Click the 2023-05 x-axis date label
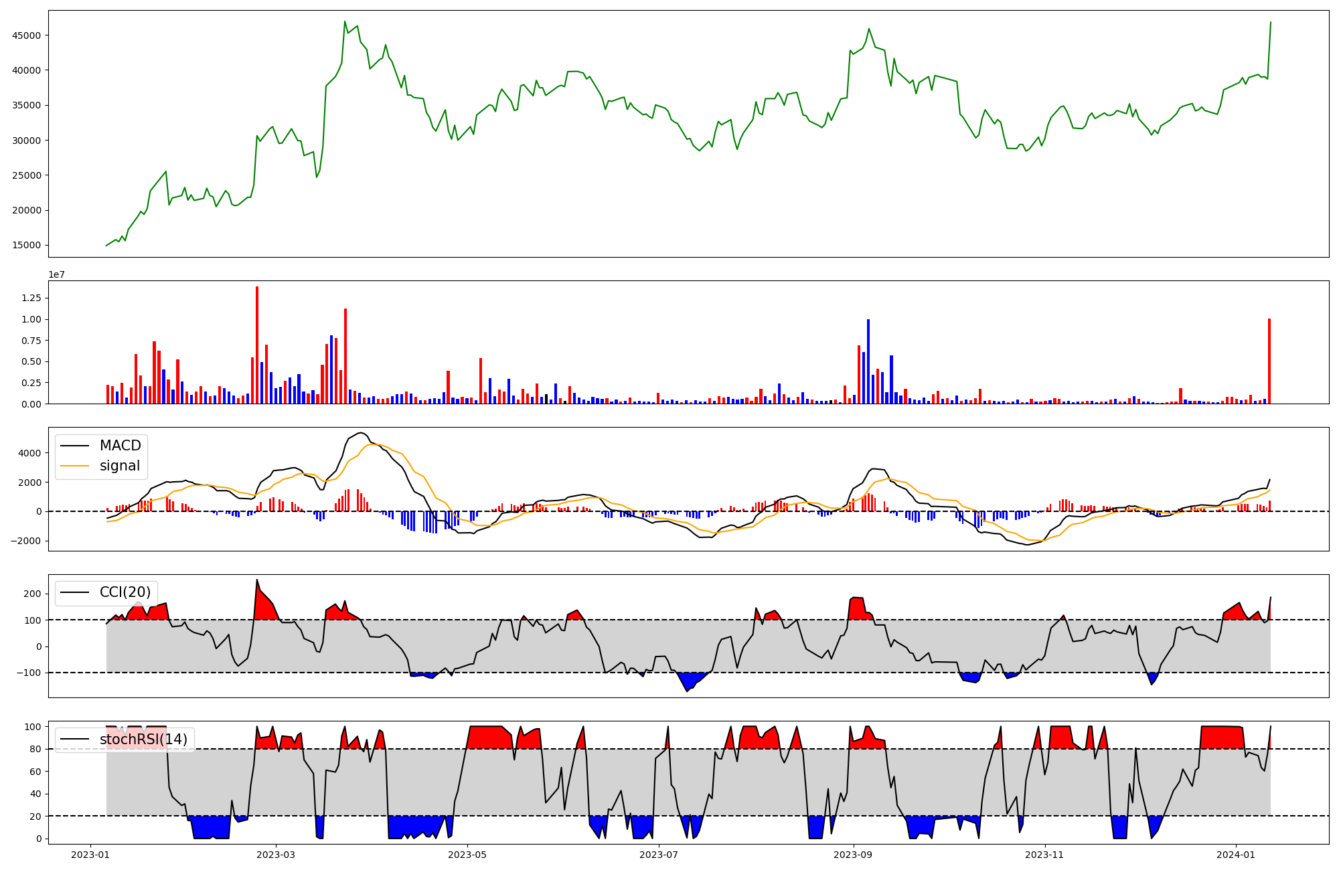The width and height of the screenshot is (1339, 870). (467, 855)
